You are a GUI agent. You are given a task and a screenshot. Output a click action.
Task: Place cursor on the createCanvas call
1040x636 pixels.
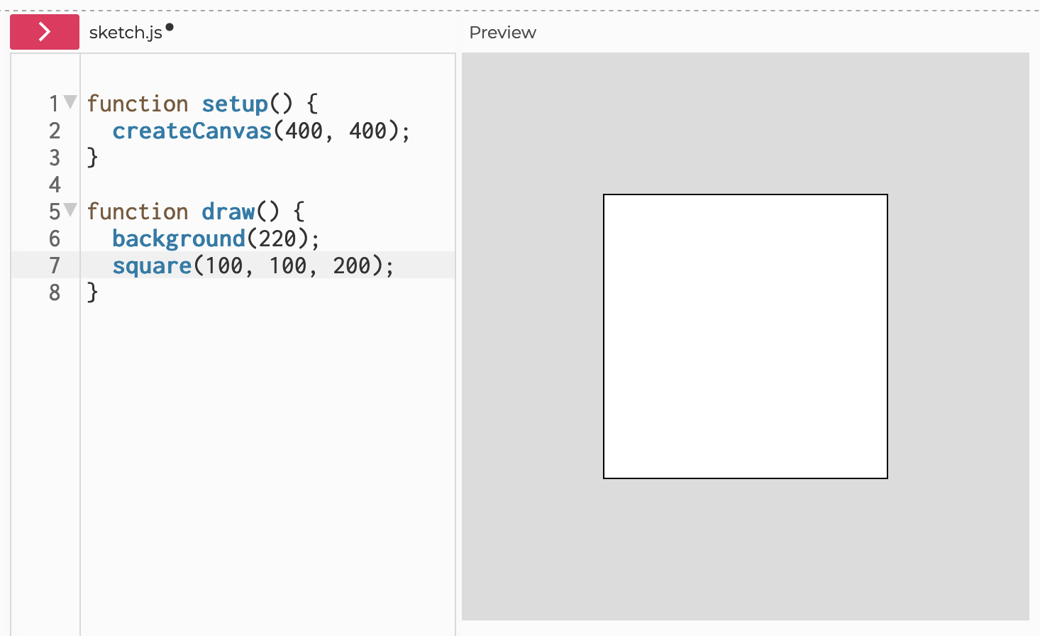(192, 131)
